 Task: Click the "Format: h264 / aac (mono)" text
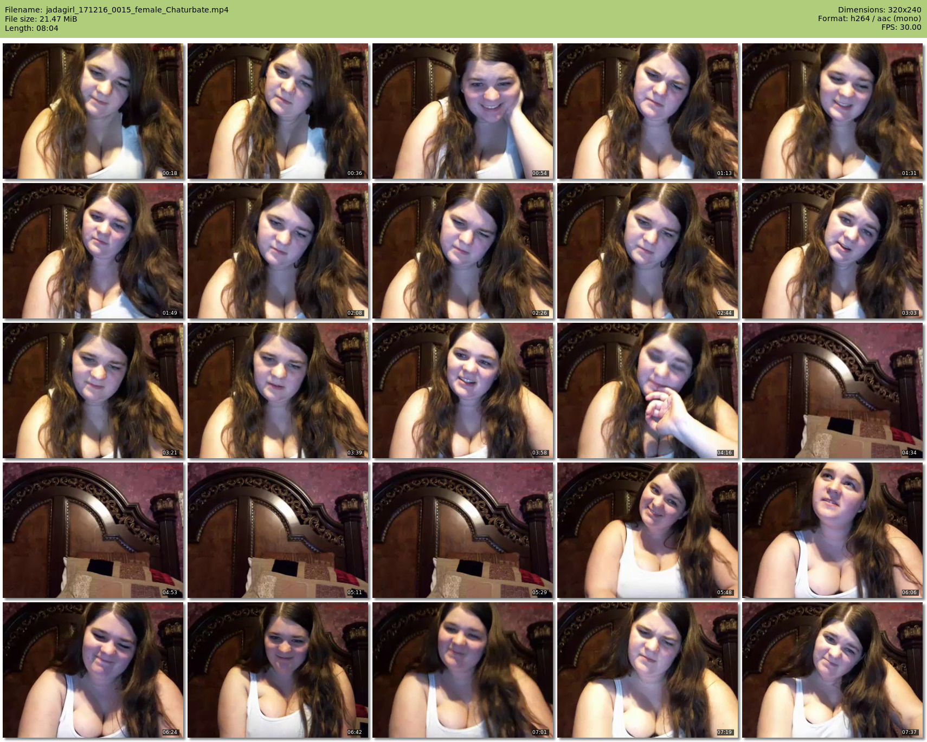(870, 18)
